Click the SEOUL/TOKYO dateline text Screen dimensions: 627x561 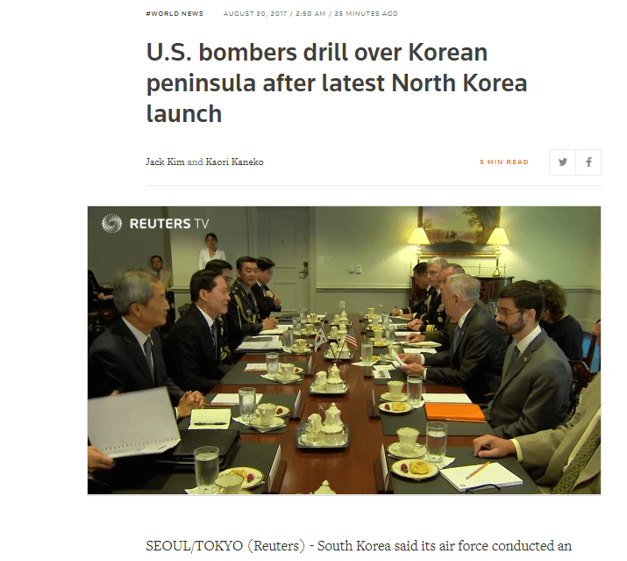pyautogui.click(x=194, y=546)
